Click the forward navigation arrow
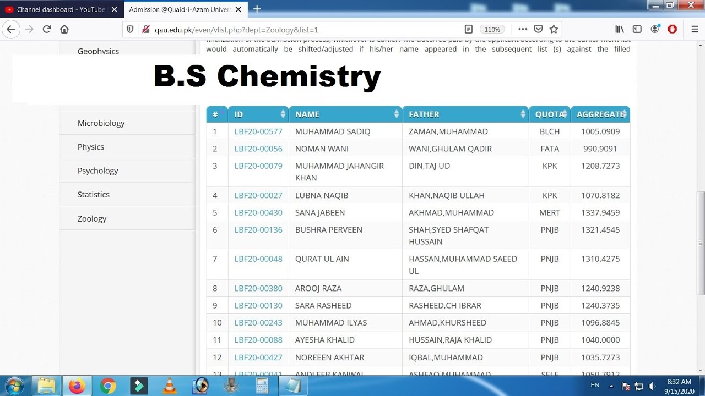 click(x=29, y=29)
